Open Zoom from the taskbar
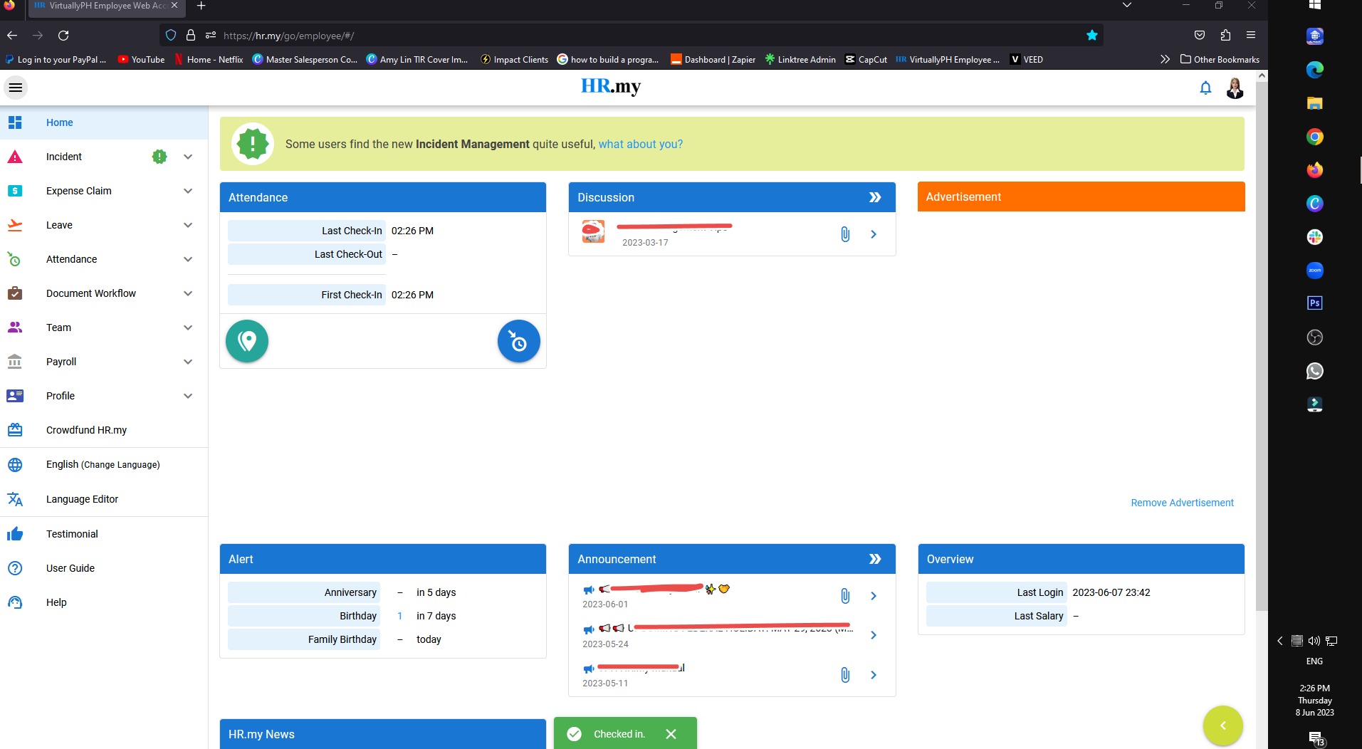This screenshot has width=1362, height=749. pyautogui.click(x=1314, y=271)
